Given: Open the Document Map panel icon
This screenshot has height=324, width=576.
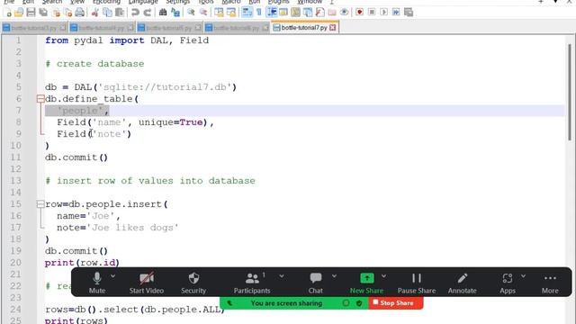Looking at the screenshot, I should pos(295,13).
